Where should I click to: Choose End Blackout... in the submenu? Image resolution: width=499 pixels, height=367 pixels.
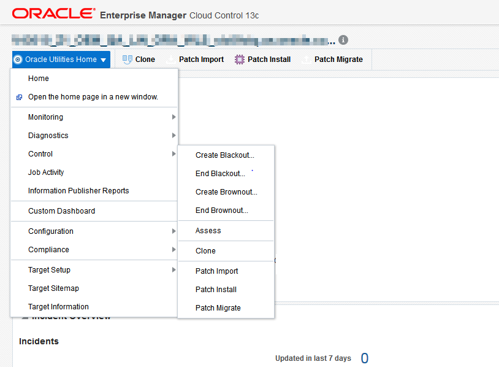click(x=226, y=174)
